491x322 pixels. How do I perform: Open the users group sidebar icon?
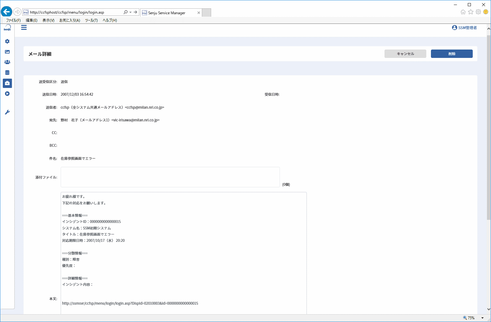coord(7,62)
